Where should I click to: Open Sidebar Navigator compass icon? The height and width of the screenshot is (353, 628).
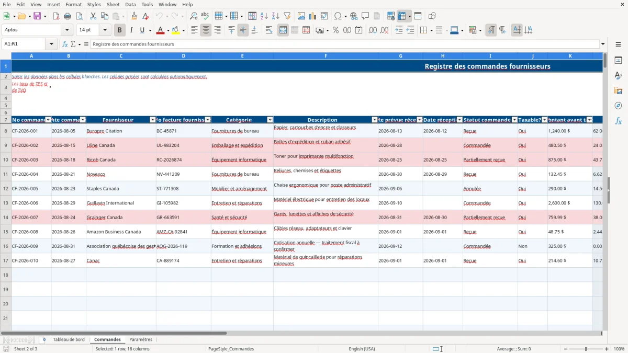click(618, 106)
